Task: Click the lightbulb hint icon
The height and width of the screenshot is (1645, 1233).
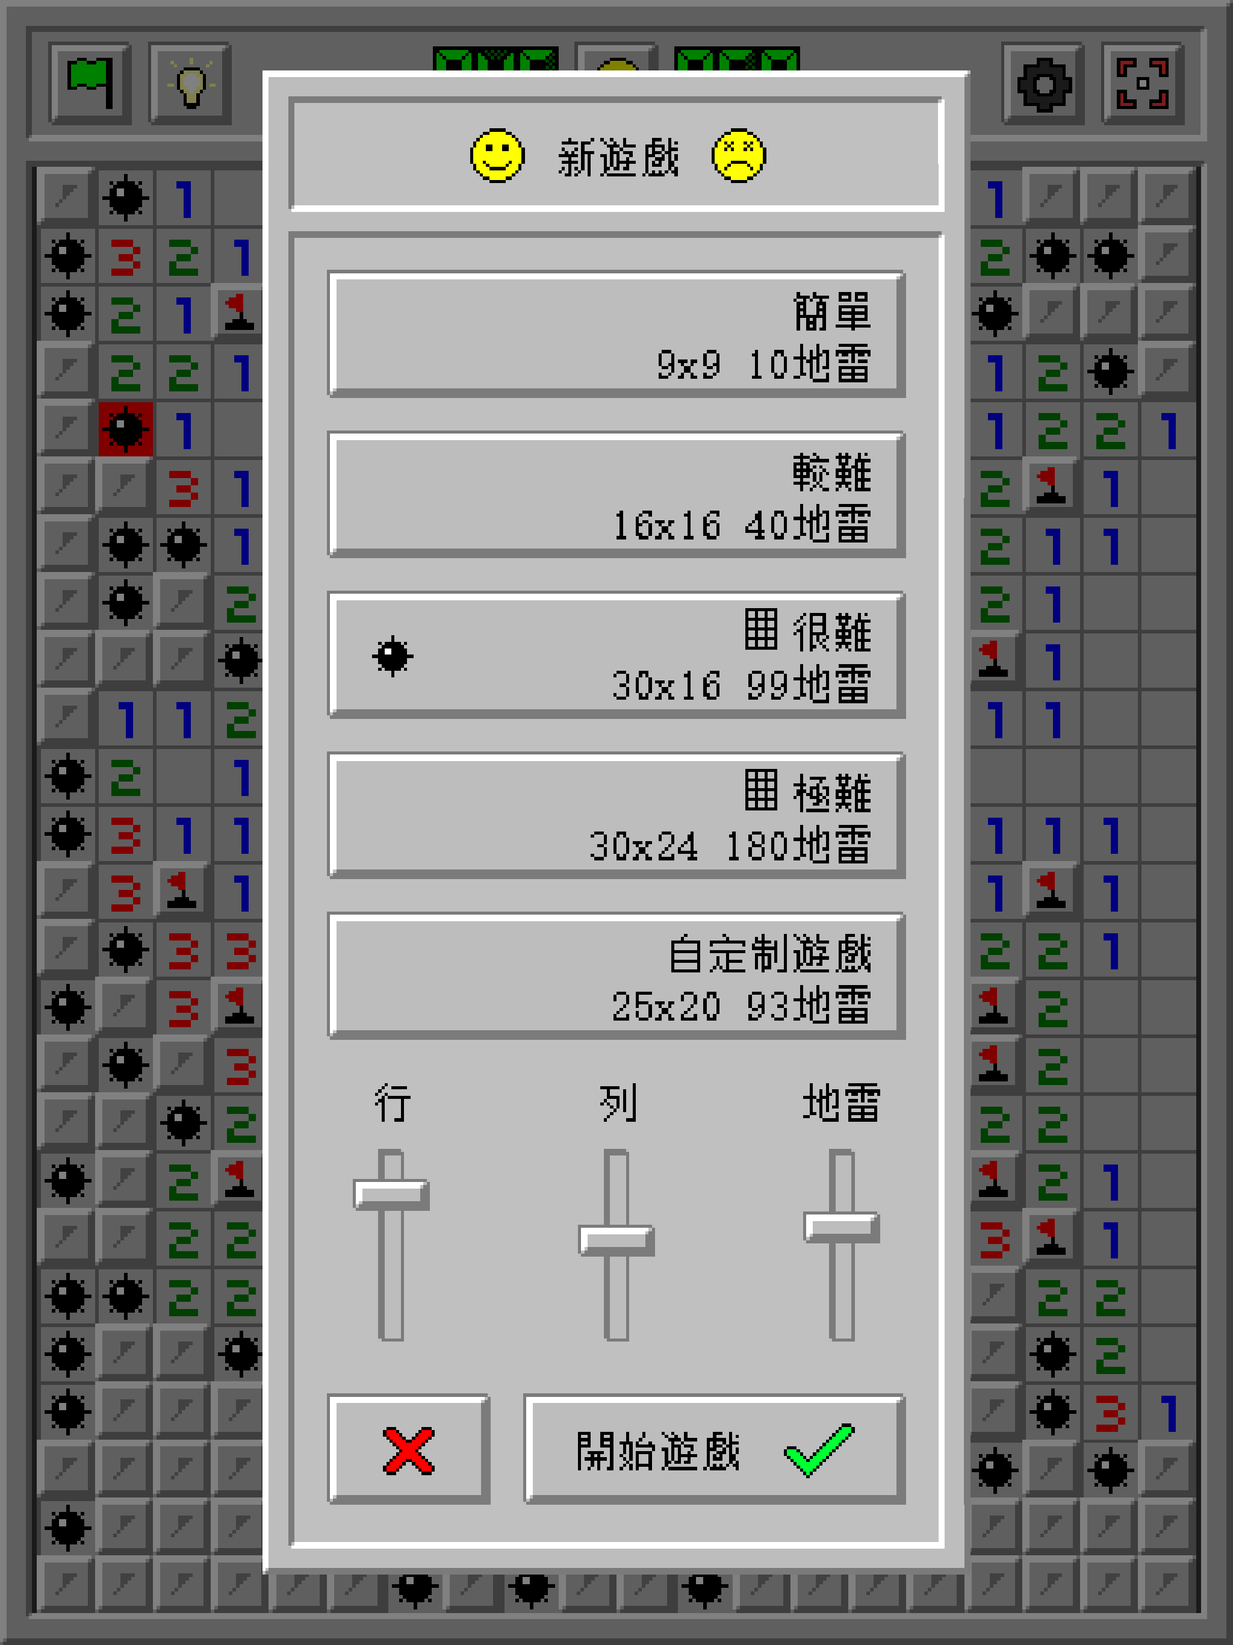Action: 190,83
